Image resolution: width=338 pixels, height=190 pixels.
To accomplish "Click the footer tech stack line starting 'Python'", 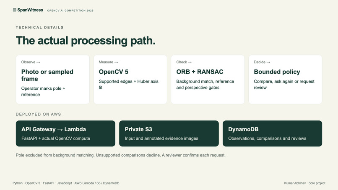I will tap(66, 183).
